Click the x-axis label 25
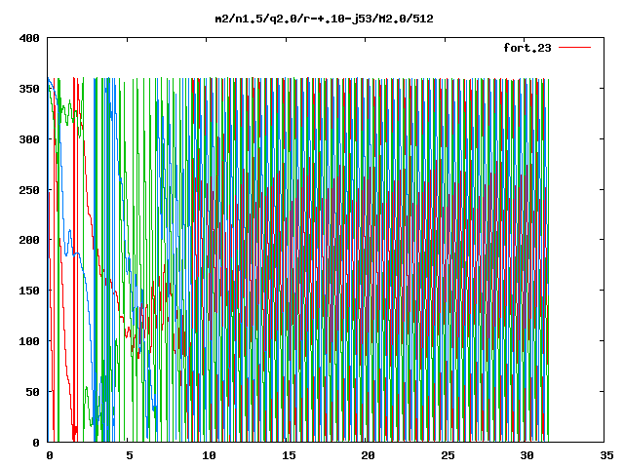624x468 pixels. coord(448,455)
